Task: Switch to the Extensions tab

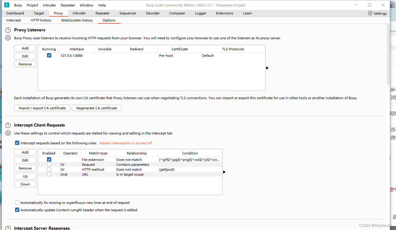Action: tap(225, 13)
